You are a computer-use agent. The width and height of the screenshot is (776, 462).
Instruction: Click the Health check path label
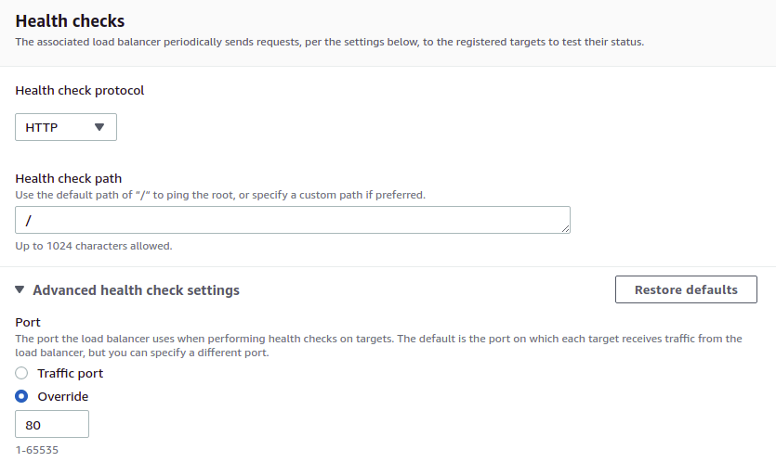pyautogui.click(x=68, y=178)
